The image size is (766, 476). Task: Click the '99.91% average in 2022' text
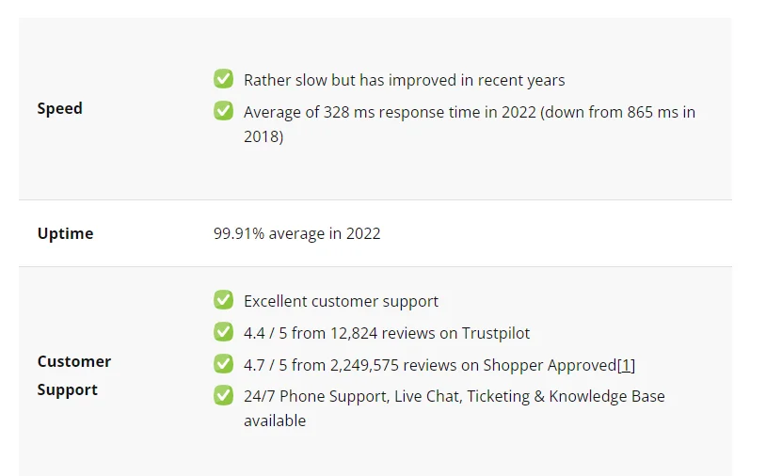coord(297,234)
